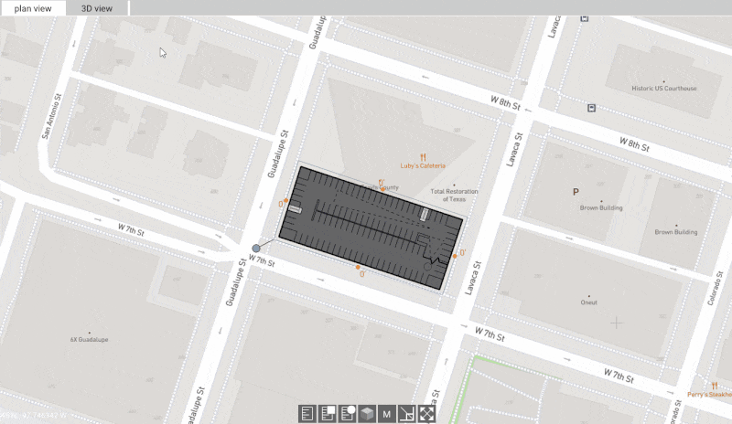Click the orange 0' setback handle on west edge

point(285,200)
